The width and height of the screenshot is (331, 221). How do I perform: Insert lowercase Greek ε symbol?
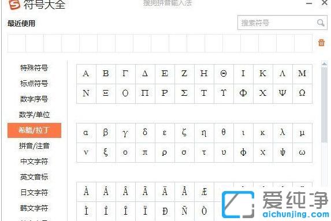(165, 133)
